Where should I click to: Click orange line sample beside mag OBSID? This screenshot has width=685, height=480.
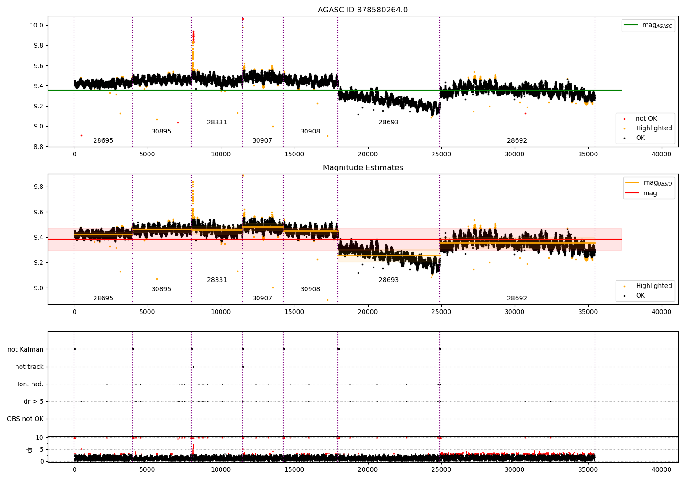coord(632,183)
